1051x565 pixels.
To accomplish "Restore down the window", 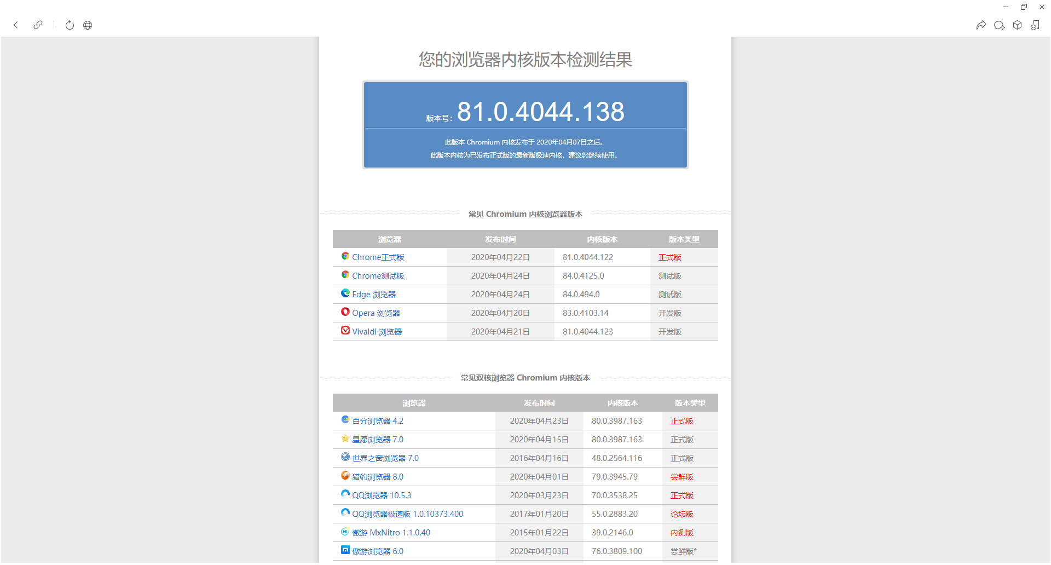I will tap(1024, 7).
